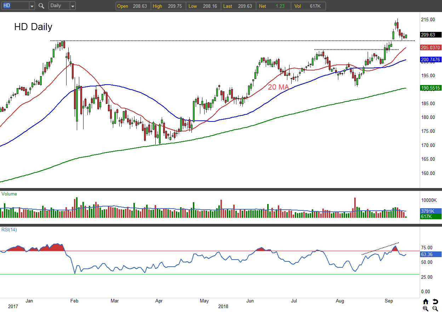Click the RSI(14) indicator label
Image resolution: width=442 pixels, height=312 pixels.
pos(9,229)
